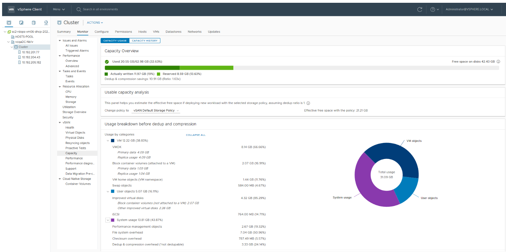Open Networking inventory view icon
Image resolution: width=506 pixels, height=252 pixels.
[46, 23]
